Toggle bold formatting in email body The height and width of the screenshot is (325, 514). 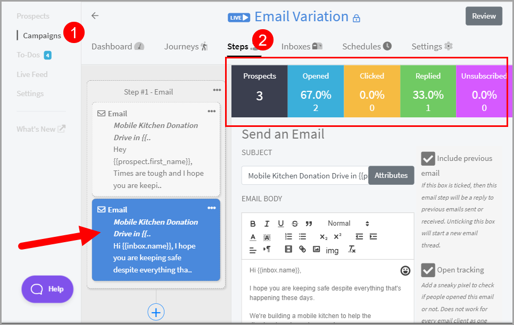[253, 224]
